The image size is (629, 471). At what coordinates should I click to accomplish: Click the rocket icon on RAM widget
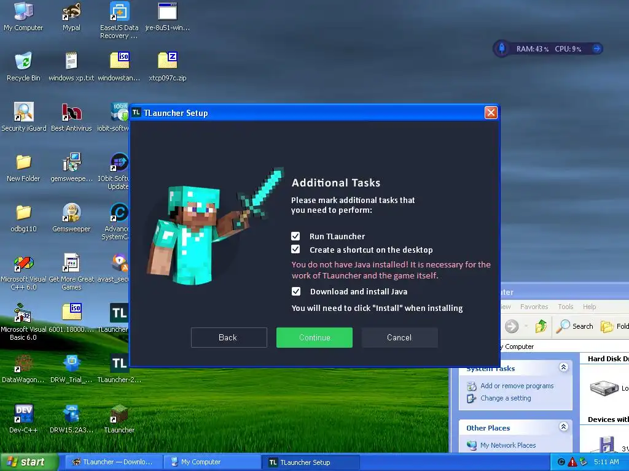coord(502,48)
